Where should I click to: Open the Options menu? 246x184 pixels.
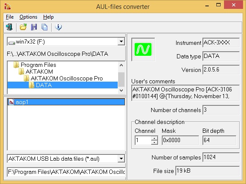point(28,17)
